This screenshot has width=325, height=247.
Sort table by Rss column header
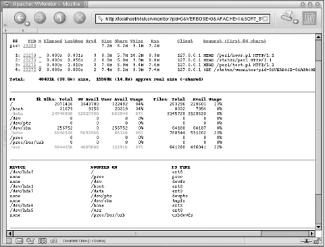155,41
